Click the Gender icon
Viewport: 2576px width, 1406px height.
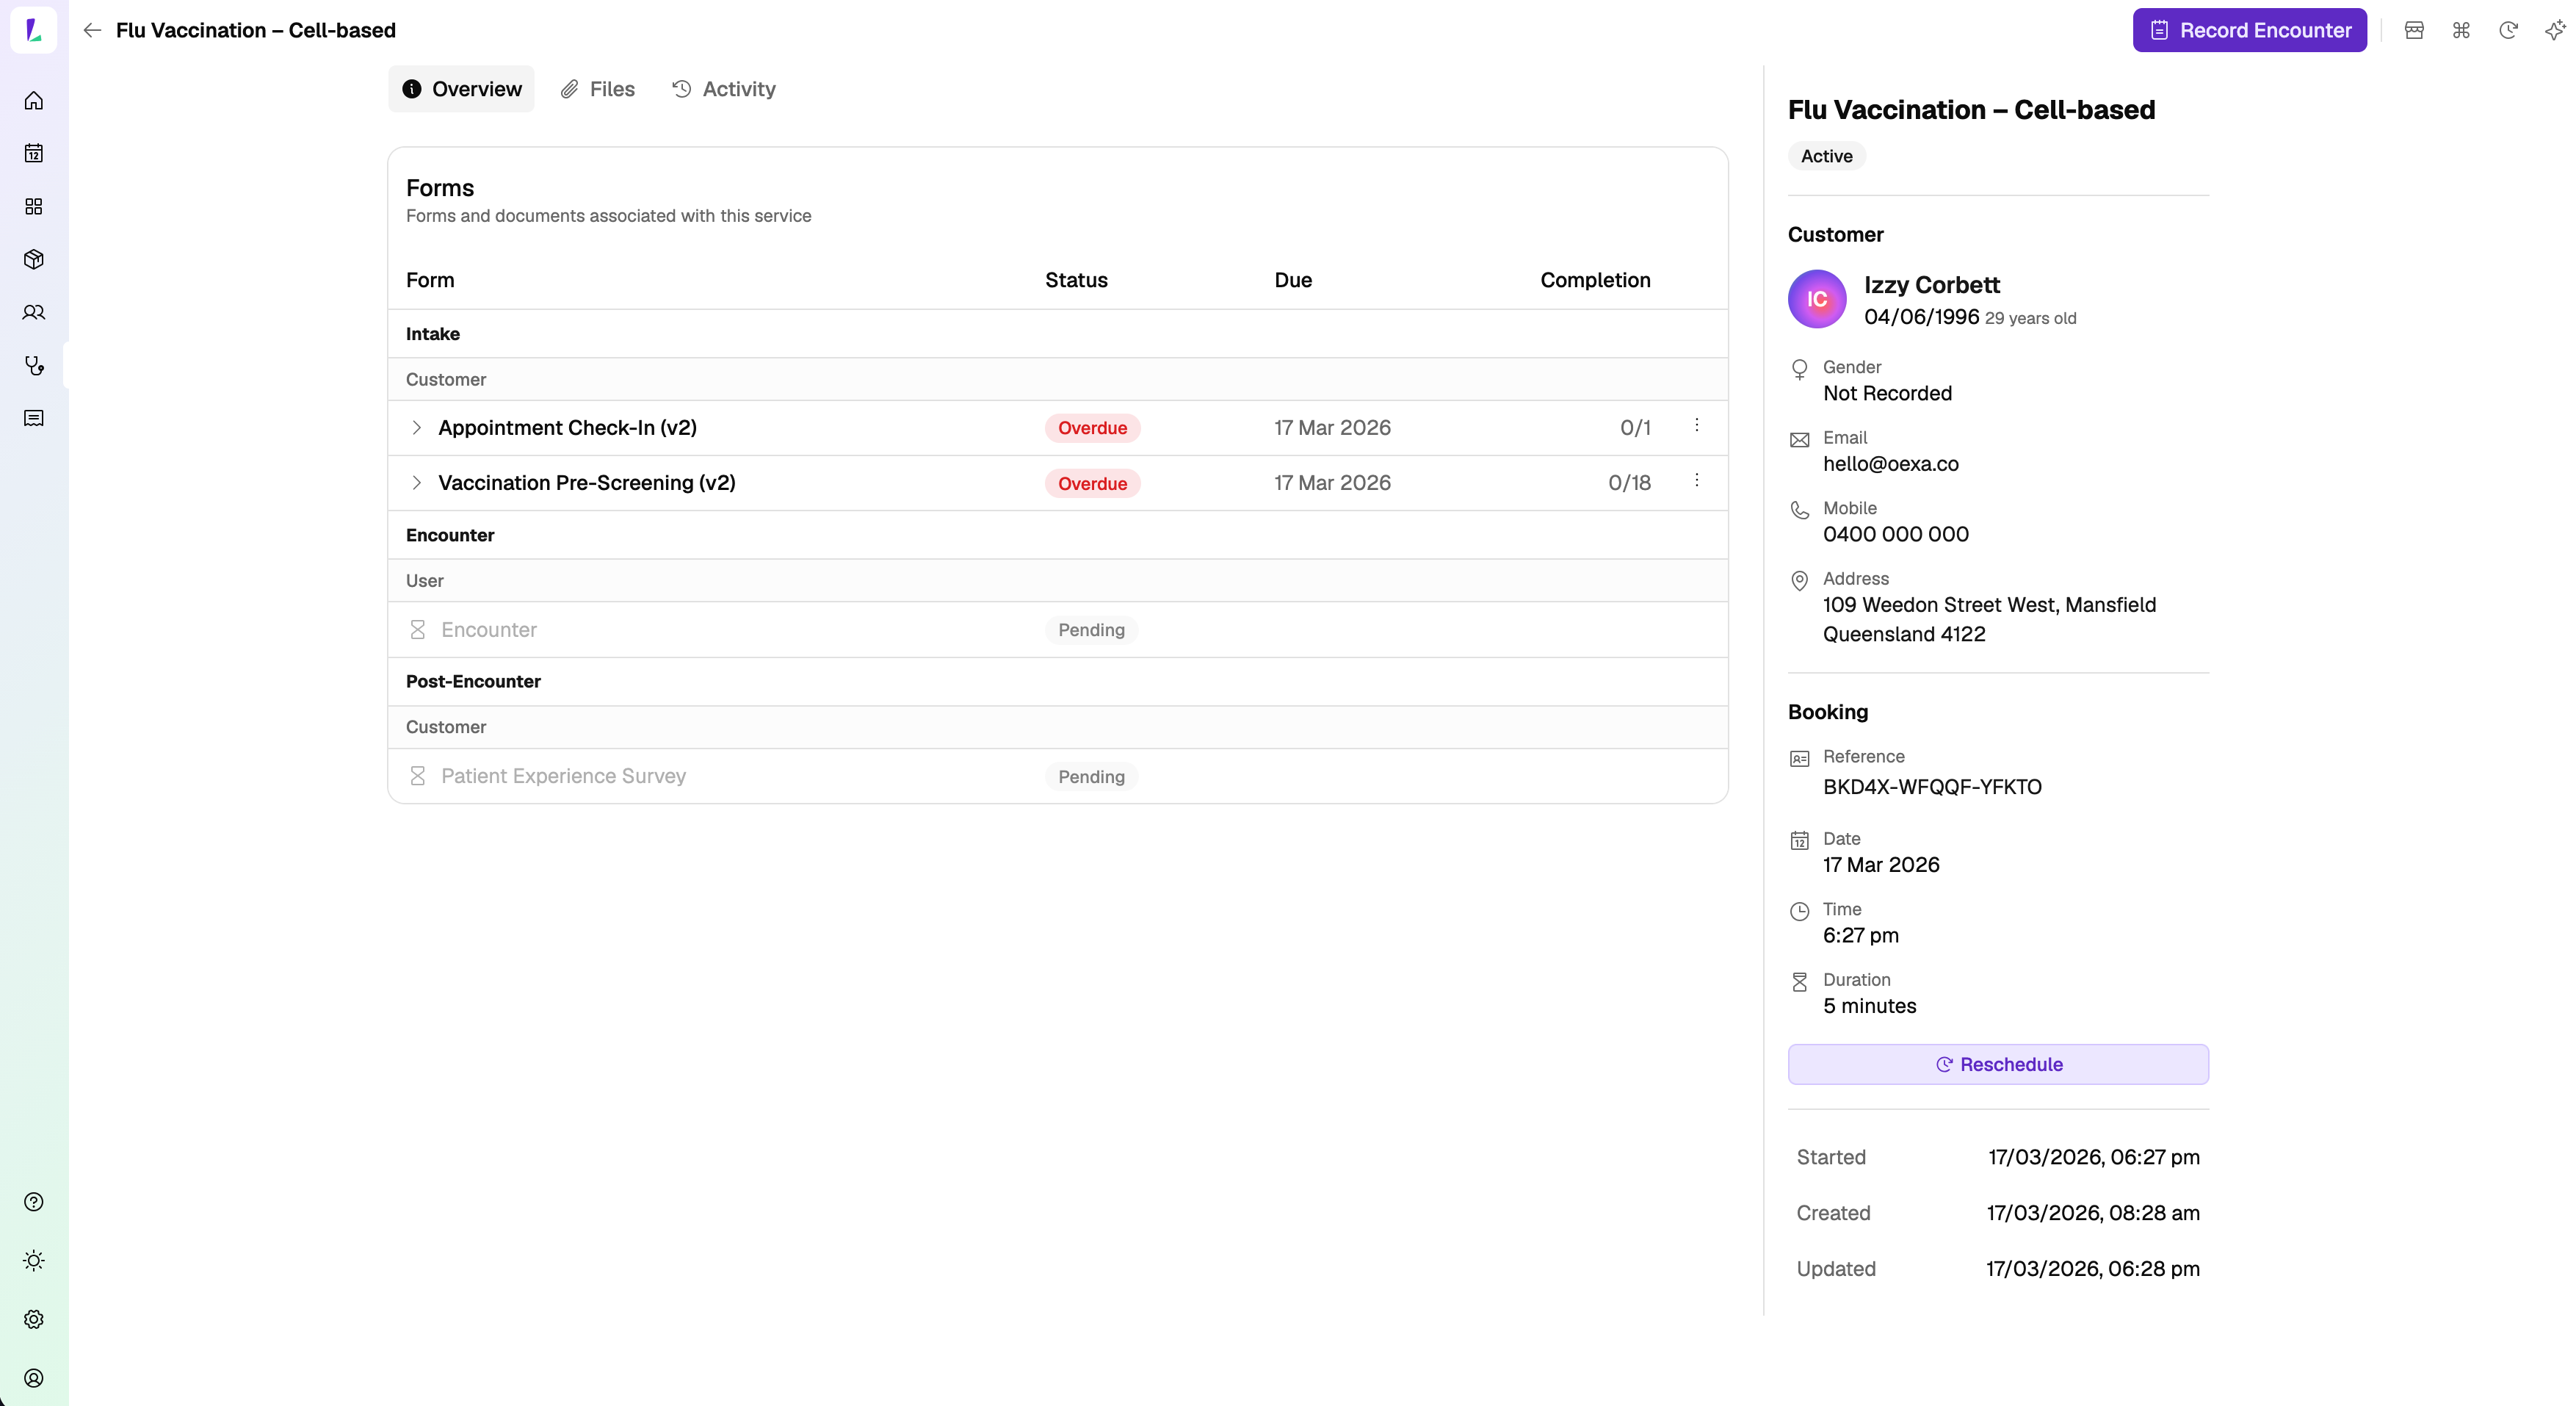click(1799, 370)
